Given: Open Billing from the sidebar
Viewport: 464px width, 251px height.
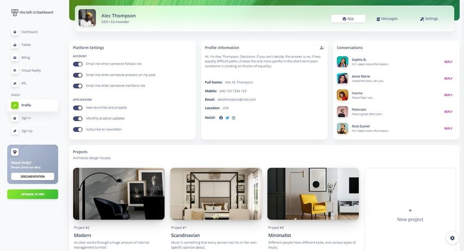Looking at the screenshot, I should click(26, 57).
